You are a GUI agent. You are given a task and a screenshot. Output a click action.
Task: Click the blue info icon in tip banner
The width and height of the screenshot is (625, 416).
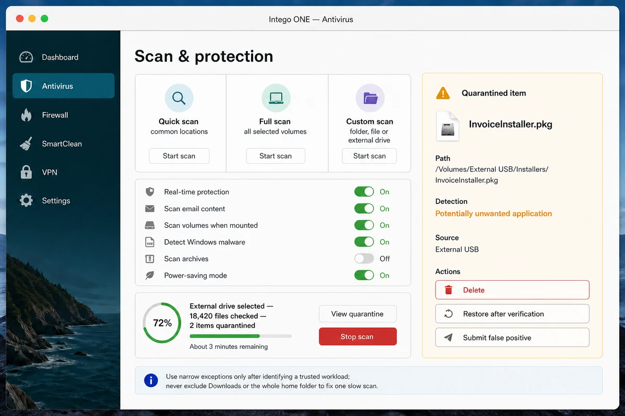(x=151, y=381)
